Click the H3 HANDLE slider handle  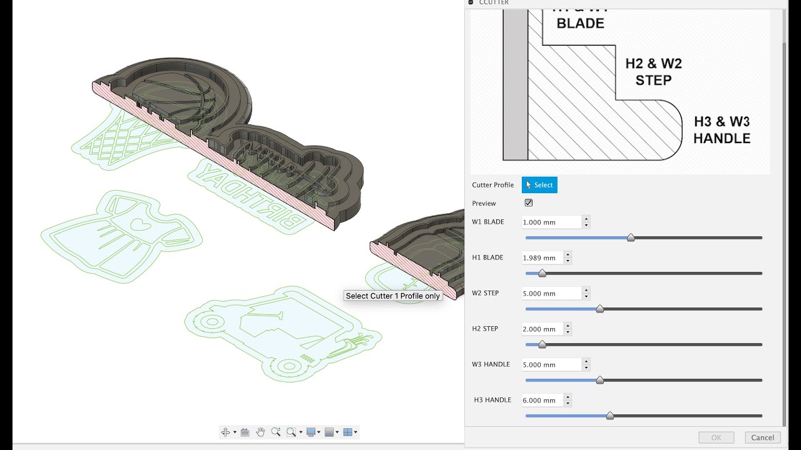point(610,416)
